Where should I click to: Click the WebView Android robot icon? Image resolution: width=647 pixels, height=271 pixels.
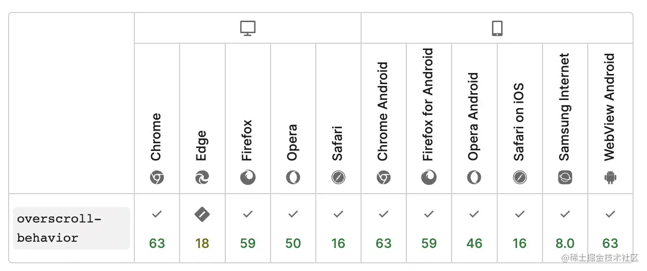coord(610,178)
